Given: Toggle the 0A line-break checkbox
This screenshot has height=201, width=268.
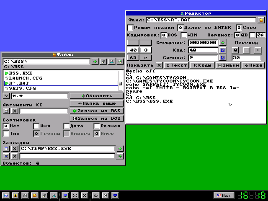Looking at the screenshot, I should click(x=253, y=35).
